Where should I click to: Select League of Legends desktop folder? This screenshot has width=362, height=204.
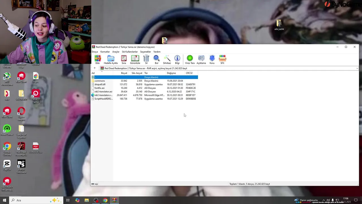coord(21,132)
